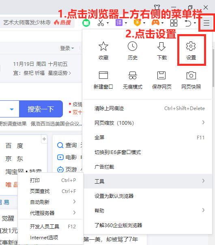Click the save webpage floppy icon
The height and width of the screenshot is (245, 215).
(161, 75)
